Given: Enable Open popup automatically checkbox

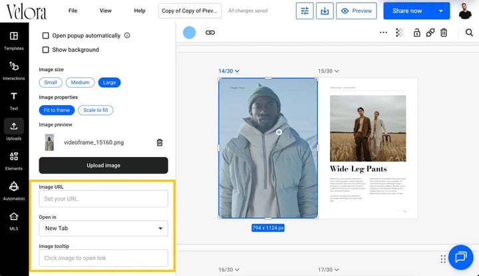Looking at the screenshot, I should coord(45,36).
